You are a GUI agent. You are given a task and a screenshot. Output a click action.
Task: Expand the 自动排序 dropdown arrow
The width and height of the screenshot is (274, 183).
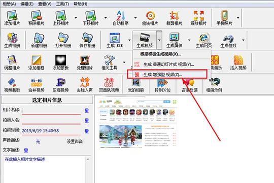coord(135,18)
